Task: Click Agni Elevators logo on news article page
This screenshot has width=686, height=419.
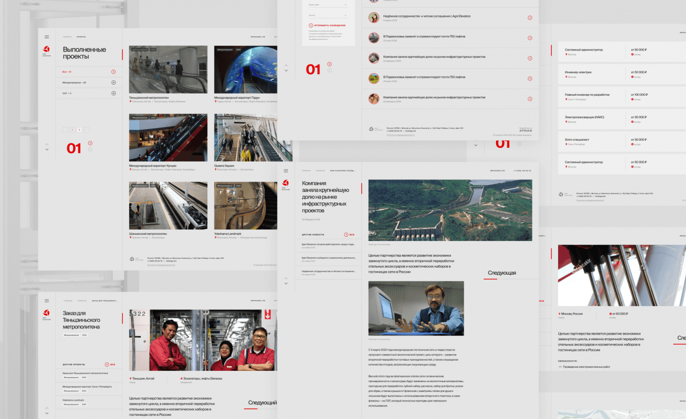Action: tap(286, 184)
